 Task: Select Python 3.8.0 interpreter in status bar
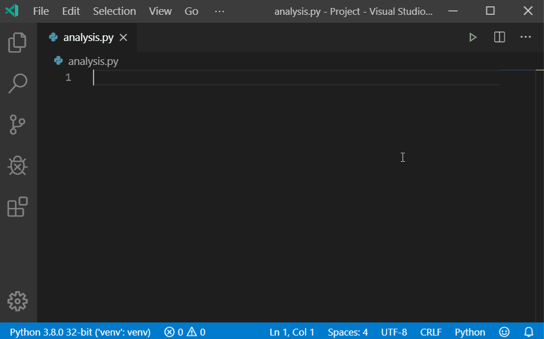(x=80, y=332)
